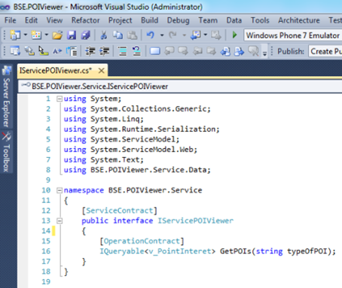The image size is (342, 288).
Task: Open the Server Explorer side panel tab
Action: [6, 96]
